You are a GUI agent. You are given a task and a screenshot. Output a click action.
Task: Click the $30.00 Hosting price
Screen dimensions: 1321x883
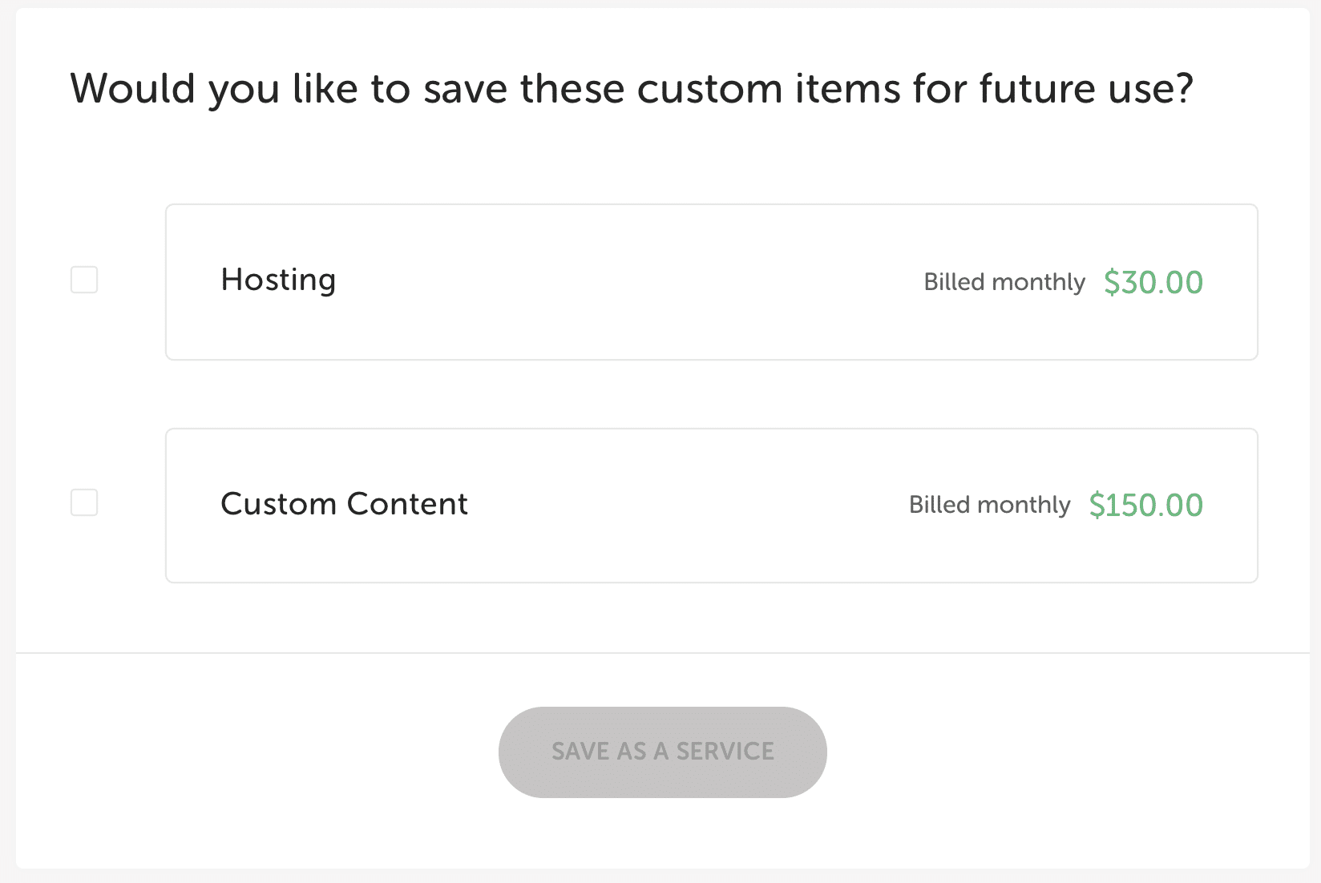pyautogui.click(x=1153, y=282)
